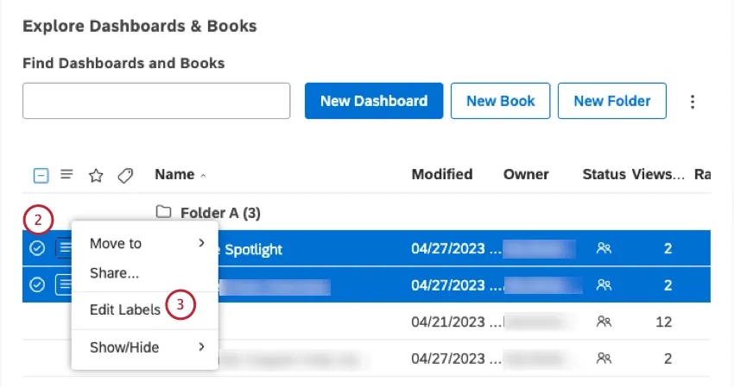Image resolution: width=734 pixels, height=387 pixels.
Task: Toggle the select-all checkbox in header
Action: point(41,175)
